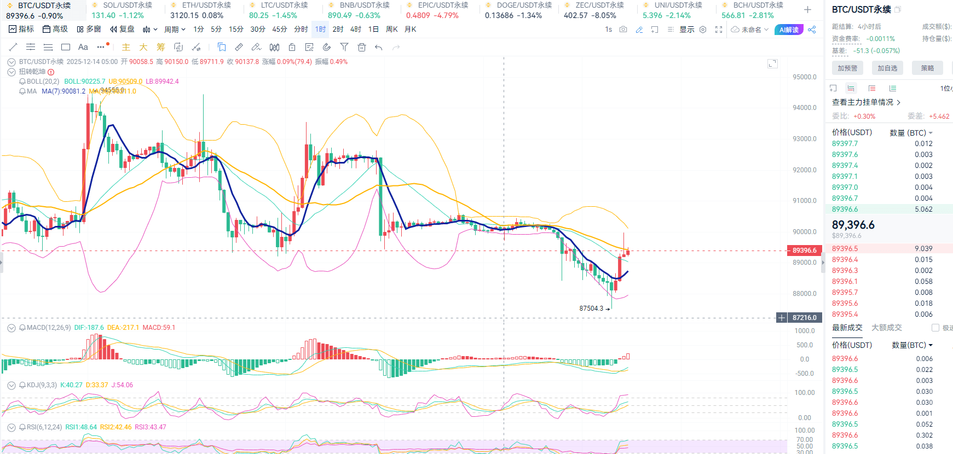953x454 pixels.
Task: Click the funnel filter icon
Action: click(x=344, y=47)
